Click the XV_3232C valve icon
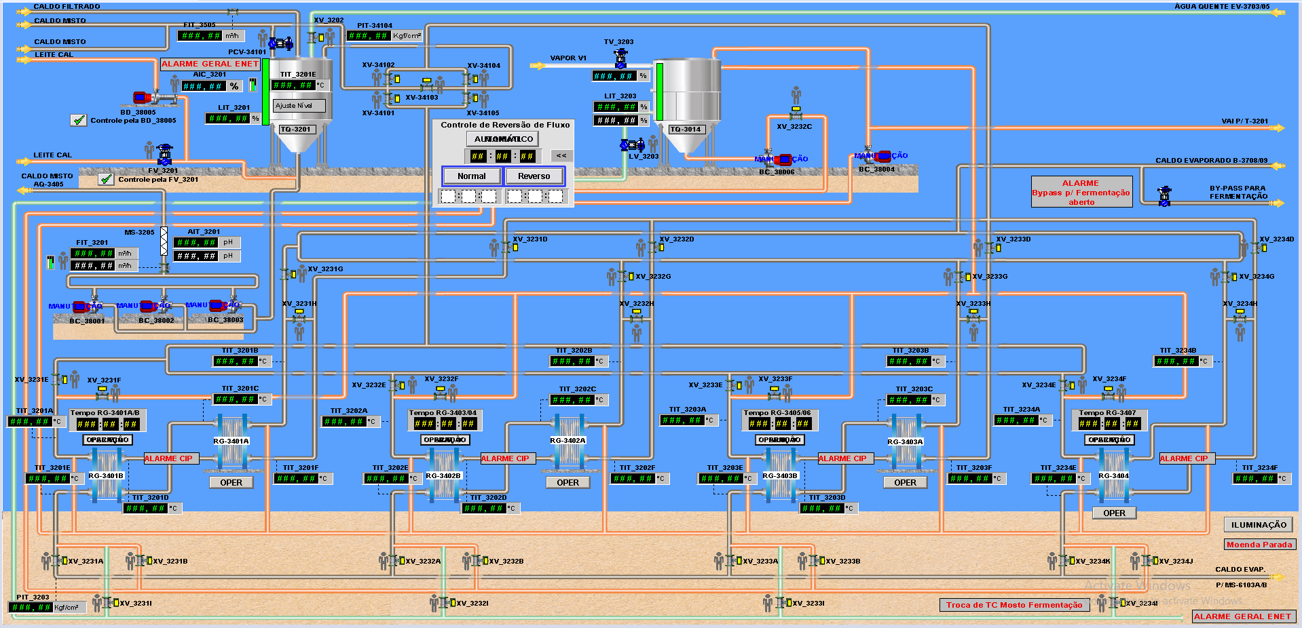Screen dimensions: 1302x628 point(796,113)
